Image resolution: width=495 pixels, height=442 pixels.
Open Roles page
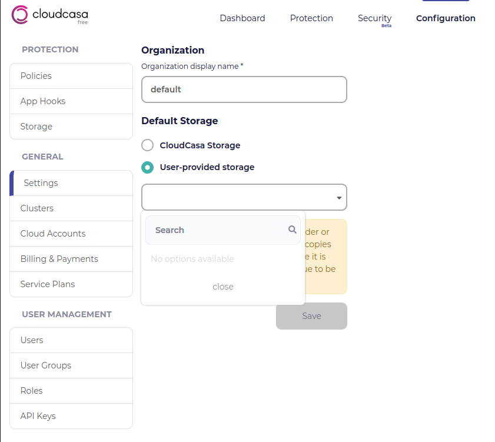coord(71,391)
